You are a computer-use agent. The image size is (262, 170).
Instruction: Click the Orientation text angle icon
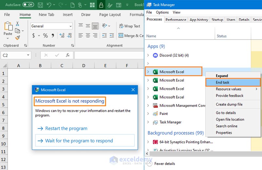104,26
